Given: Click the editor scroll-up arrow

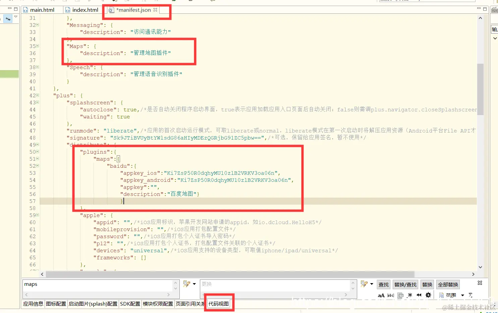Looking at the screenshot, I should pos(480,18).
